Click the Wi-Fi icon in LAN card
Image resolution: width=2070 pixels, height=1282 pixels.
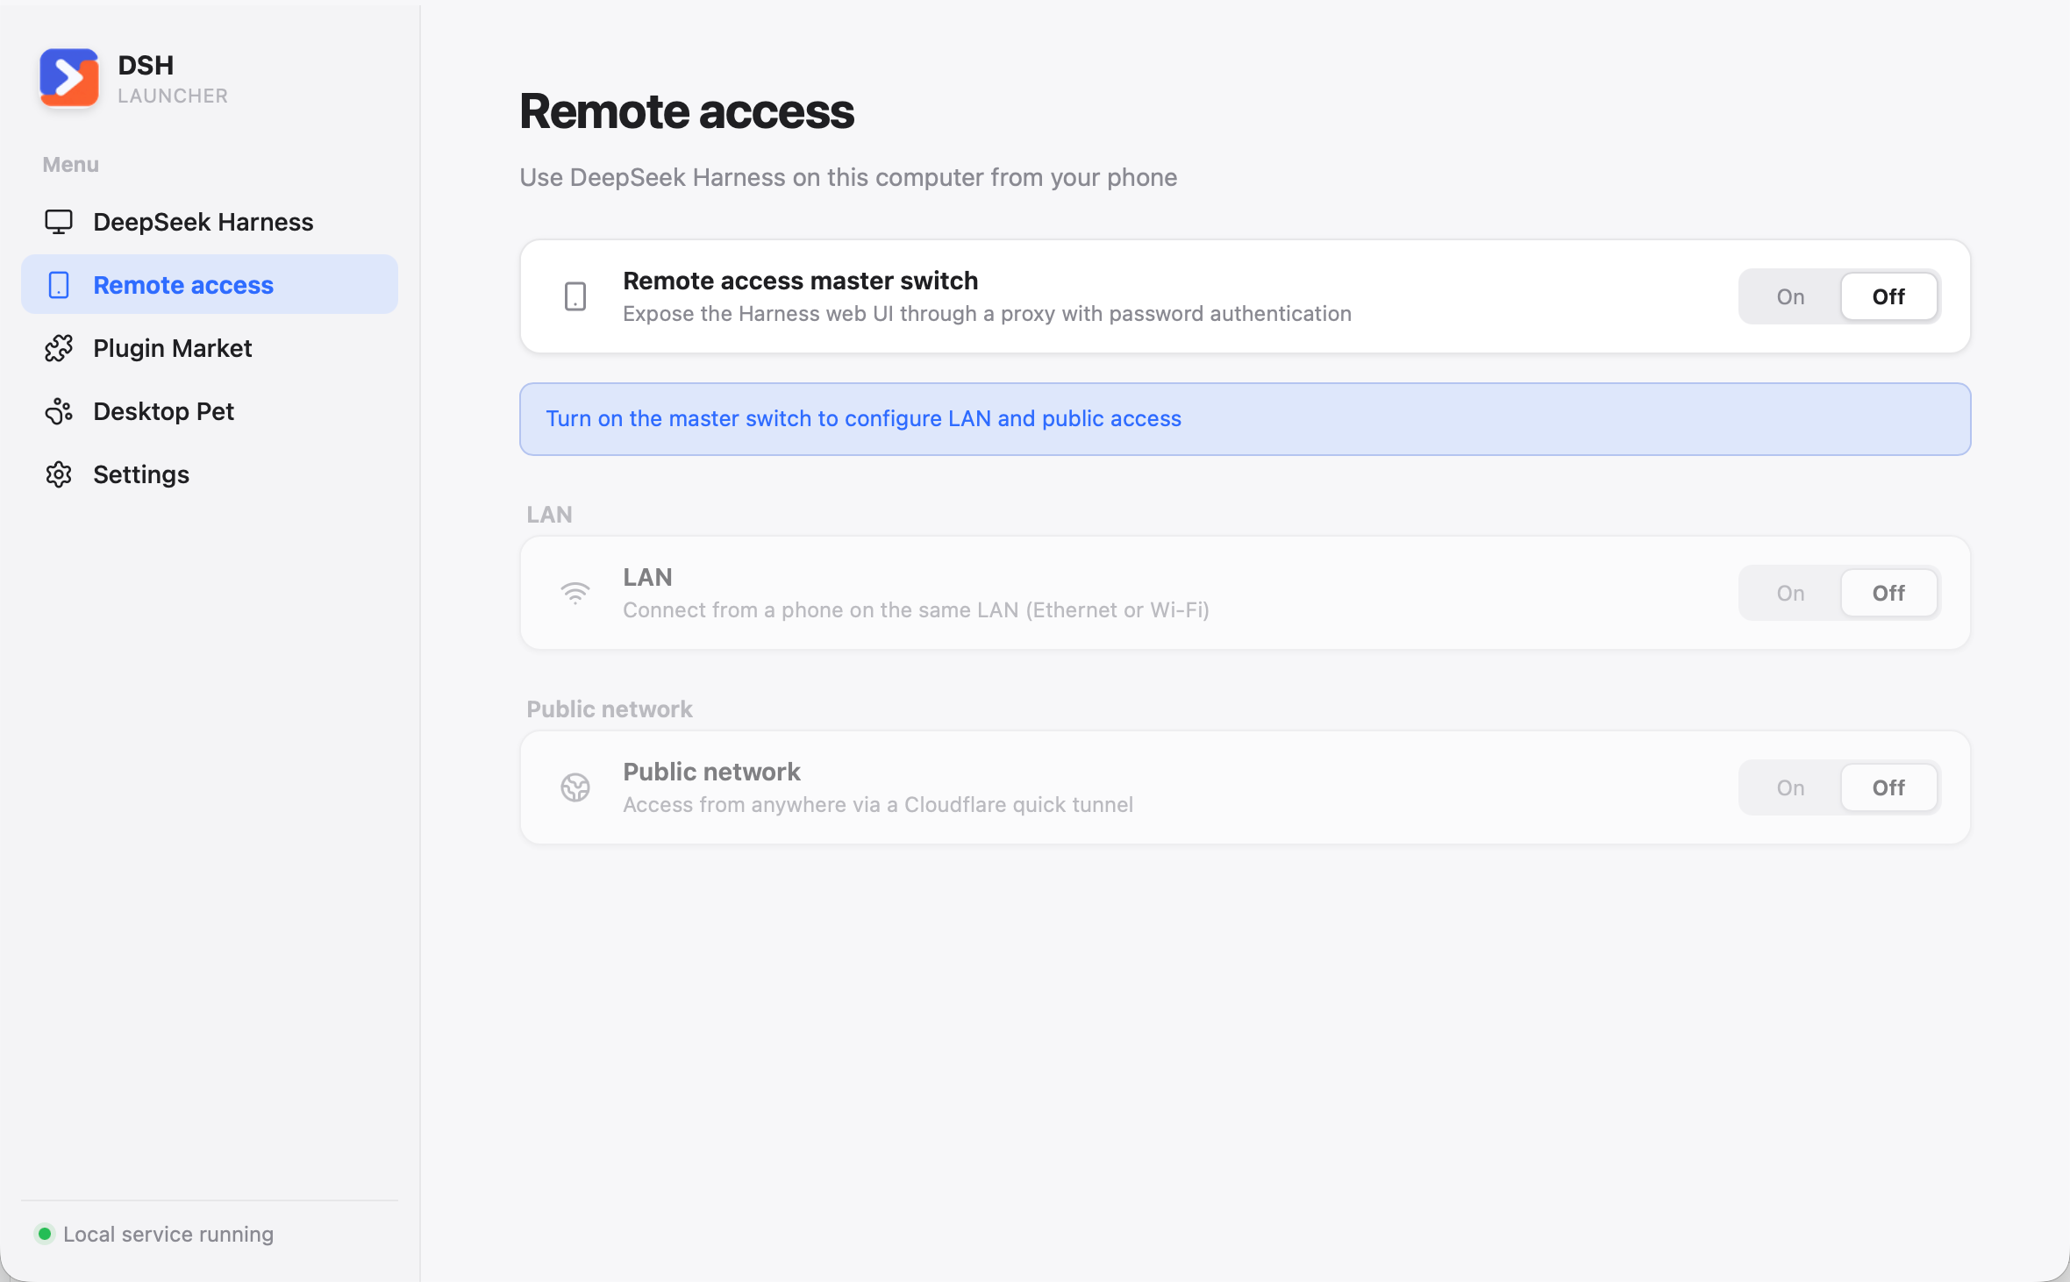[575, 593]
